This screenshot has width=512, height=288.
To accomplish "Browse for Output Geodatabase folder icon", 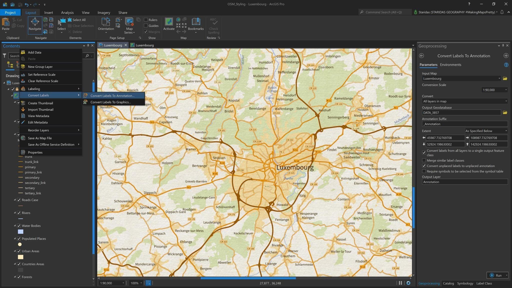I will click(505, 112).
